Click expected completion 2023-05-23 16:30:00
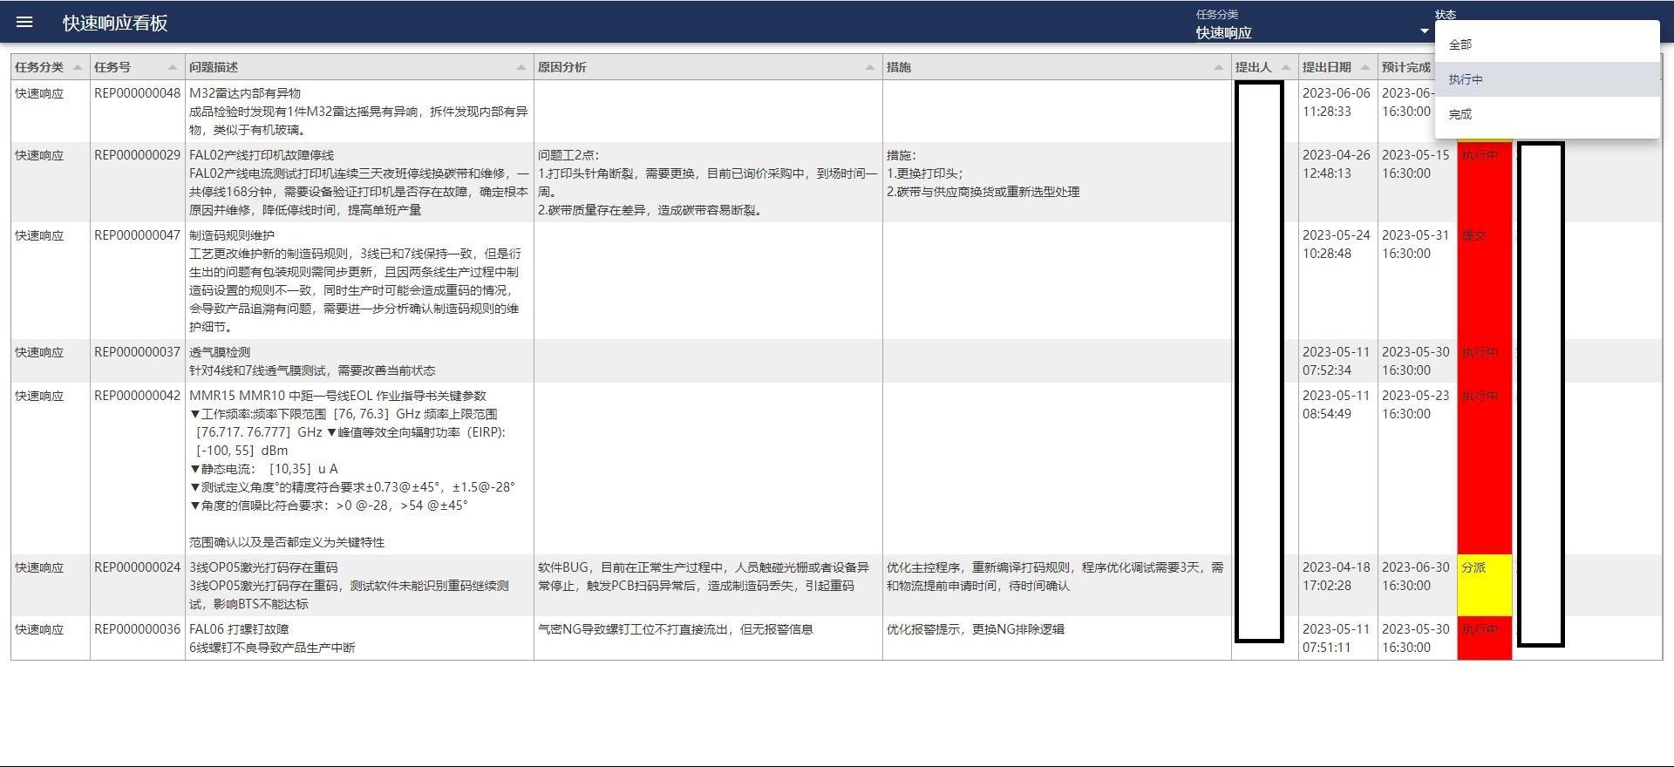Image resolution: width=1674 pixels, height=767 pixels. (x=1416, y=404)
